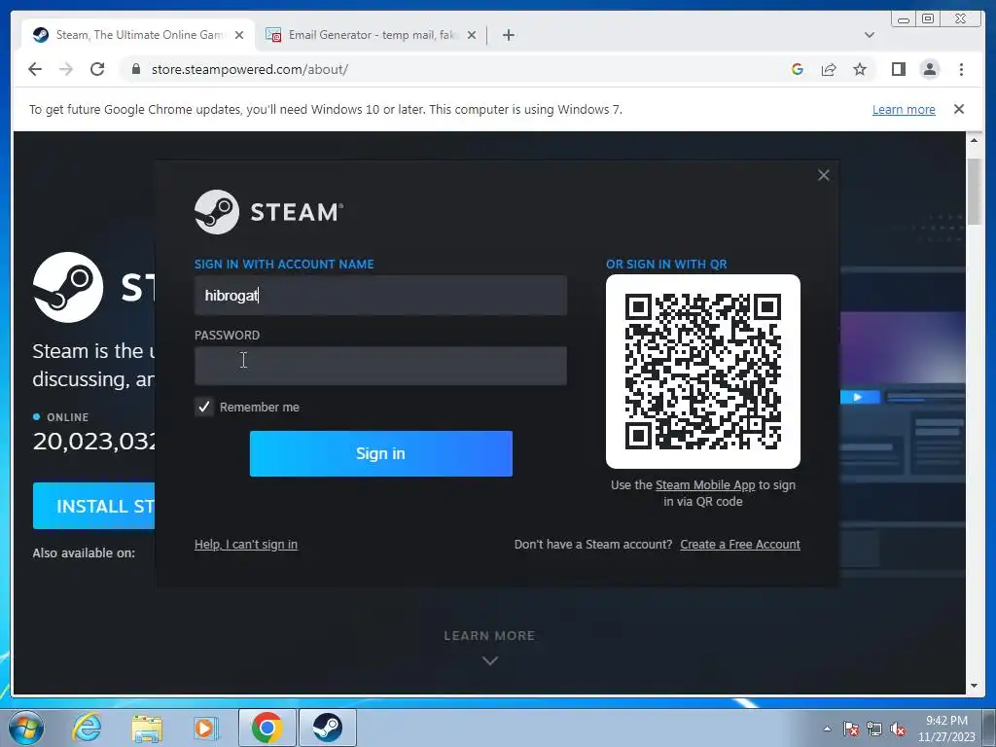Click the muted volume tray icon
Image resolution: width=996 pixels, height=747 pixels.
pos(898,729)
